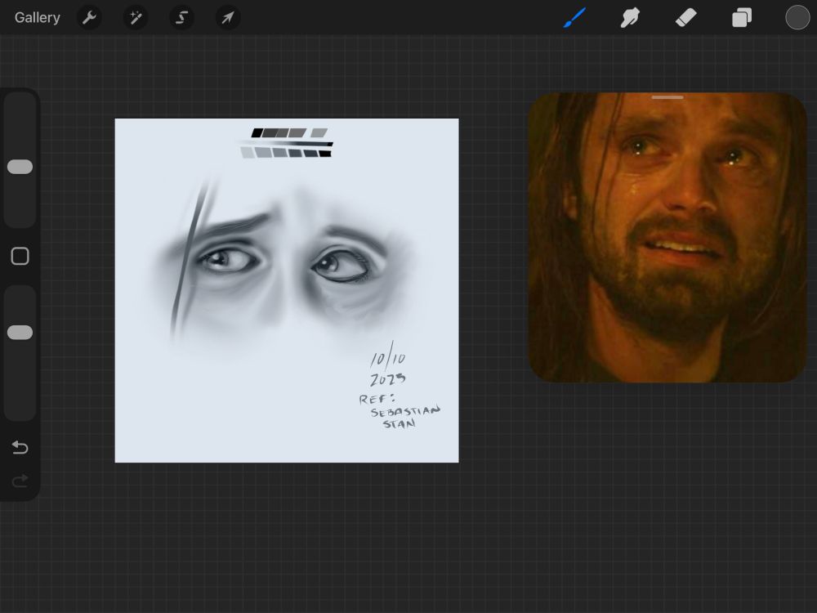Open the active color picker circle
Viewport: 817px width, 613px height.
(797, 18)
